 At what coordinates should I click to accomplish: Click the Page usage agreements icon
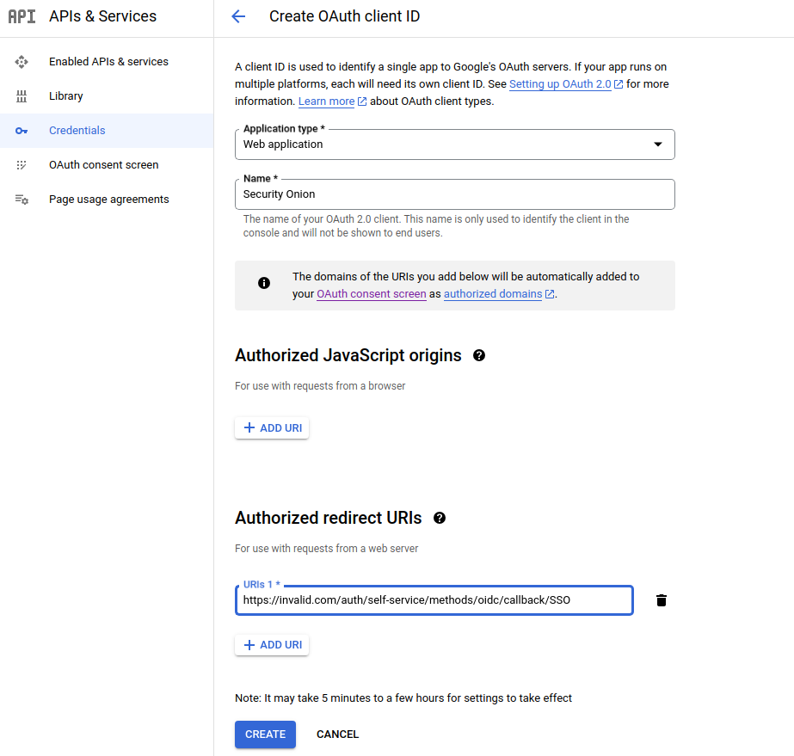pos(22,200)
